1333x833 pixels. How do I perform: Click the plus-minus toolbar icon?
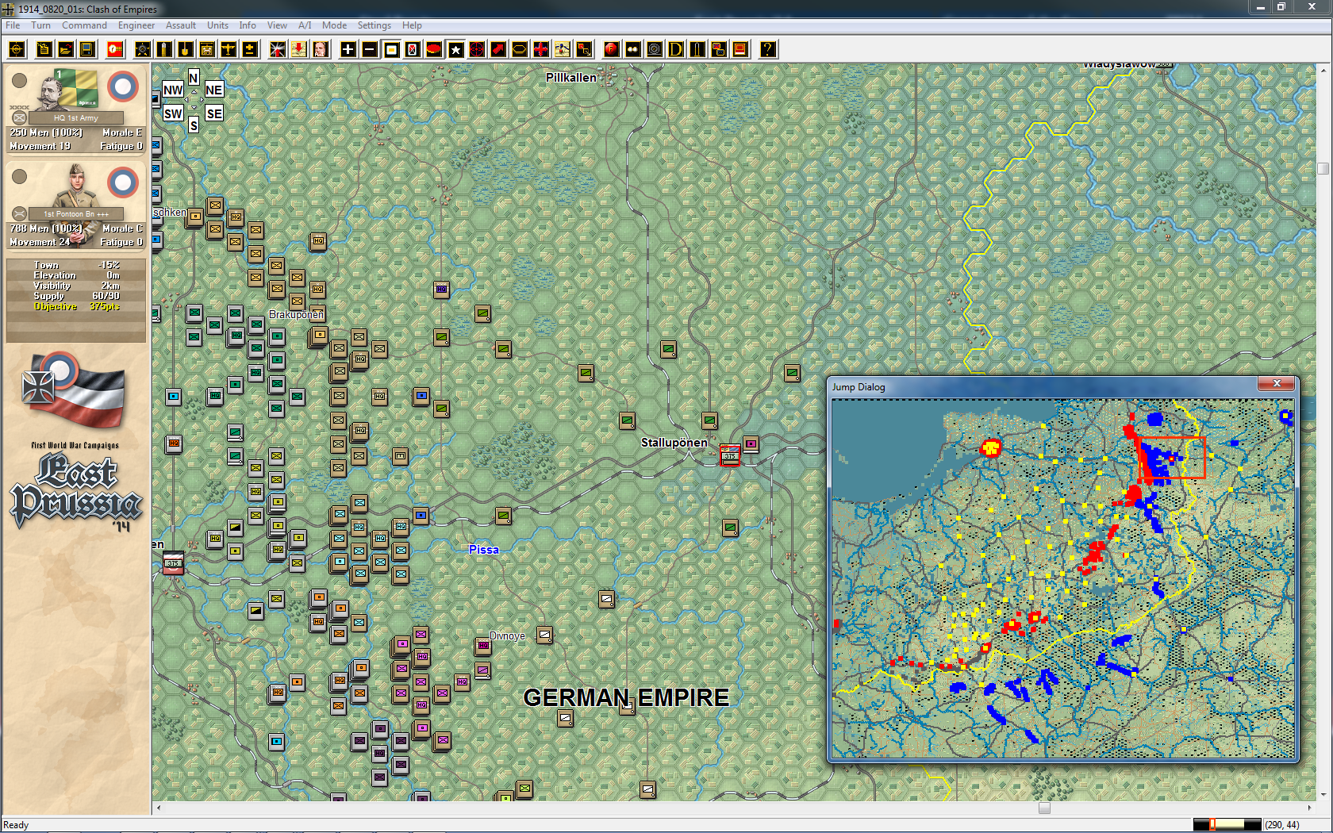click(x=250, y=49)
